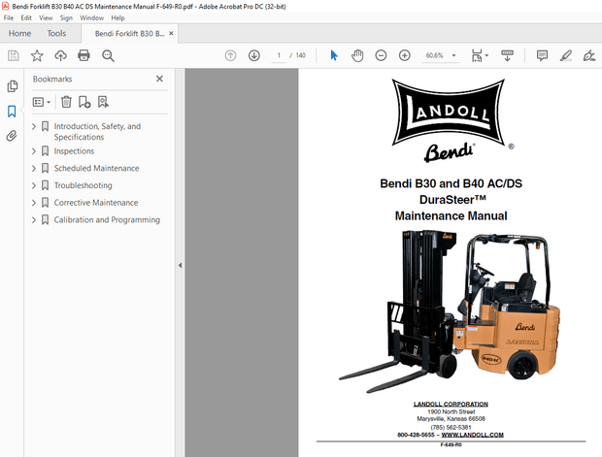Add a comment sticky note
The width and height of the screenshot is (602, 457).
542,55
